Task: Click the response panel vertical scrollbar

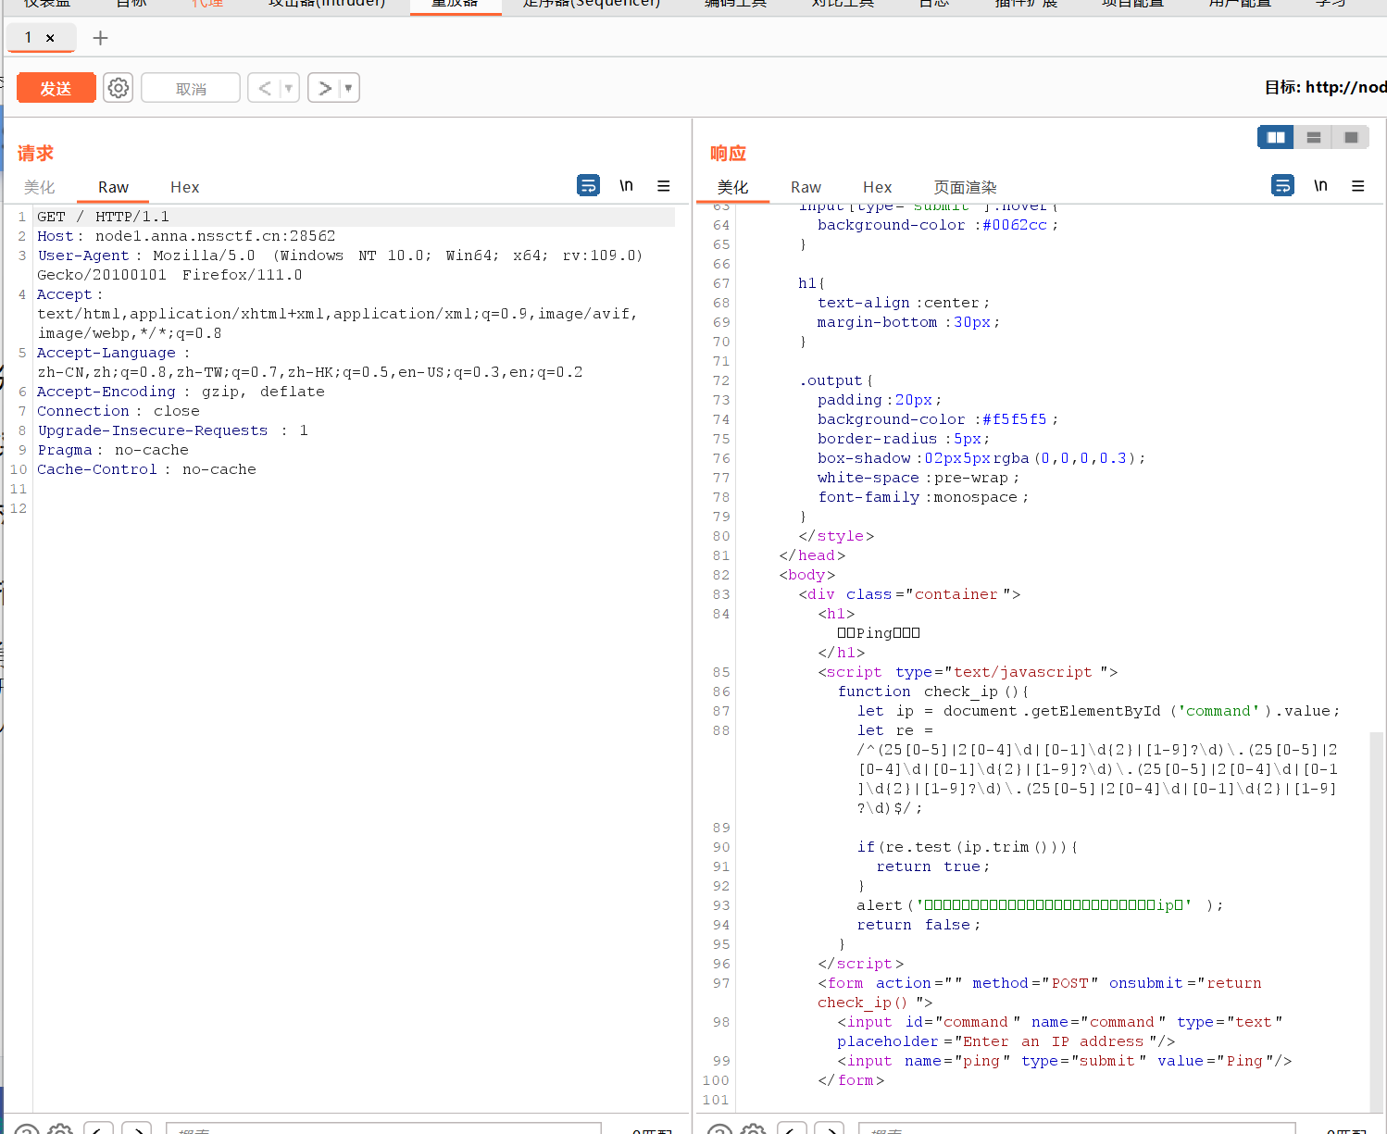Action: click(x=1376, y=921)
